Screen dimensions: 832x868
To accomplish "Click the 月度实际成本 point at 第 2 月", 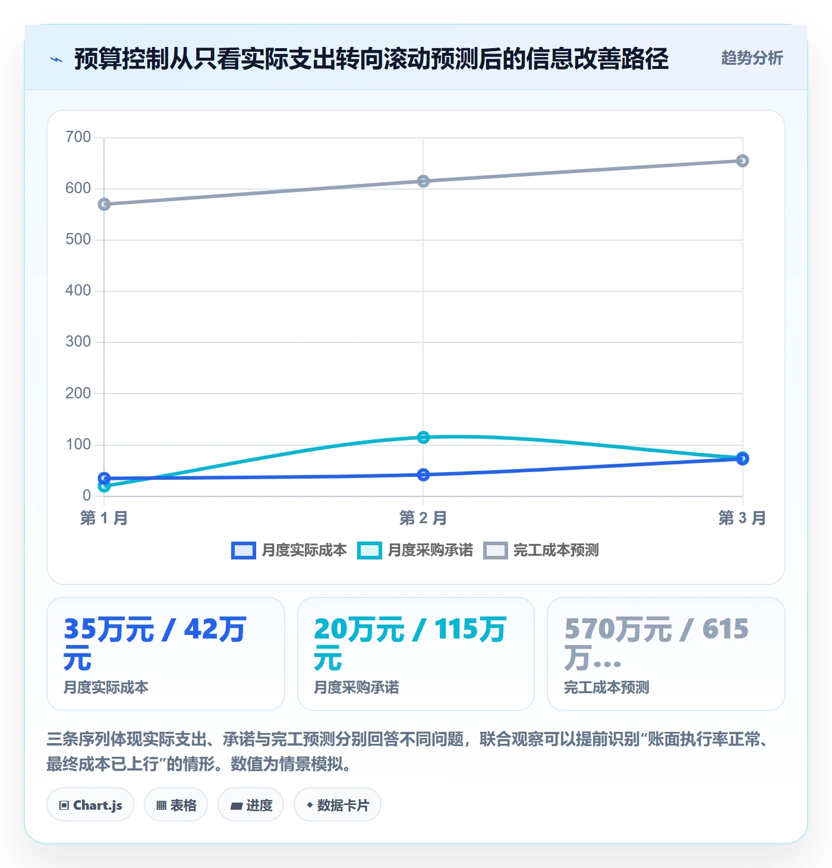I will [423, 475].
